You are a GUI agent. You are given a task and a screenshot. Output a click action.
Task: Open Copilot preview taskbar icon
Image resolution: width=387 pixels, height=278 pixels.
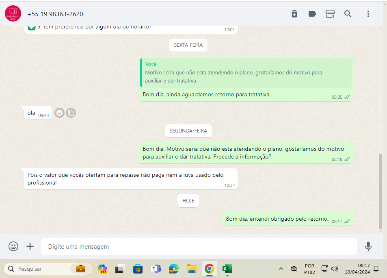[x=102, y=269]
